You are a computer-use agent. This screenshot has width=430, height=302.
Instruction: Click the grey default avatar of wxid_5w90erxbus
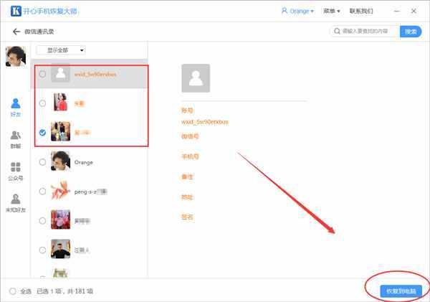coord(61,72)
